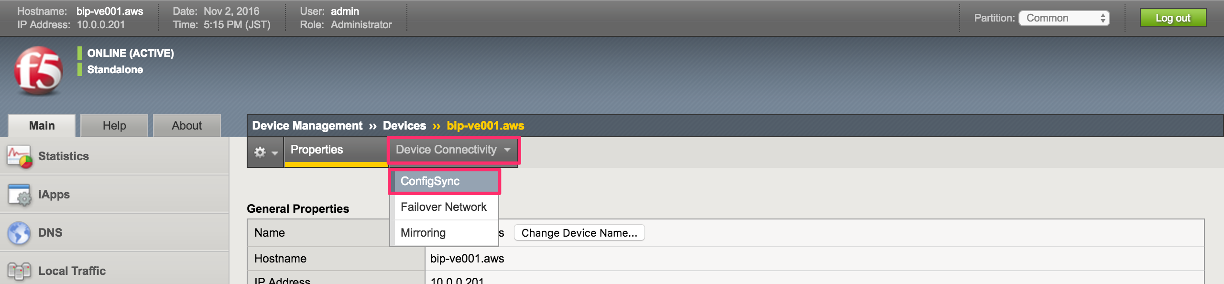Click the green ONLINE (ACTIVE) status indicator
Viewport: 1224px width, 284px height.
[80, 53]
